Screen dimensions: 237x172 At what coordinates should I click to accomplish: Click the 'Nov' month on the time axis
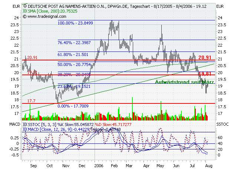[66, 166]
